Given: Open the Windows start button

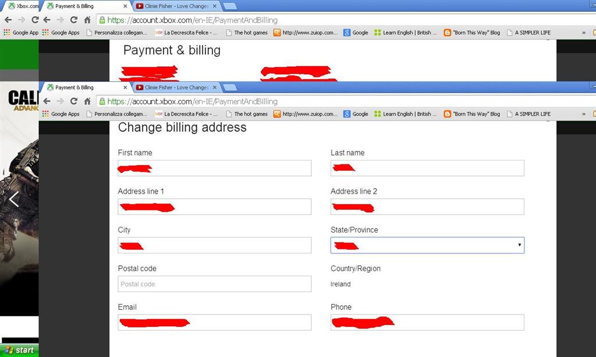Looking at the screenshot, I should pyautogui.click(x=19, y=350).
